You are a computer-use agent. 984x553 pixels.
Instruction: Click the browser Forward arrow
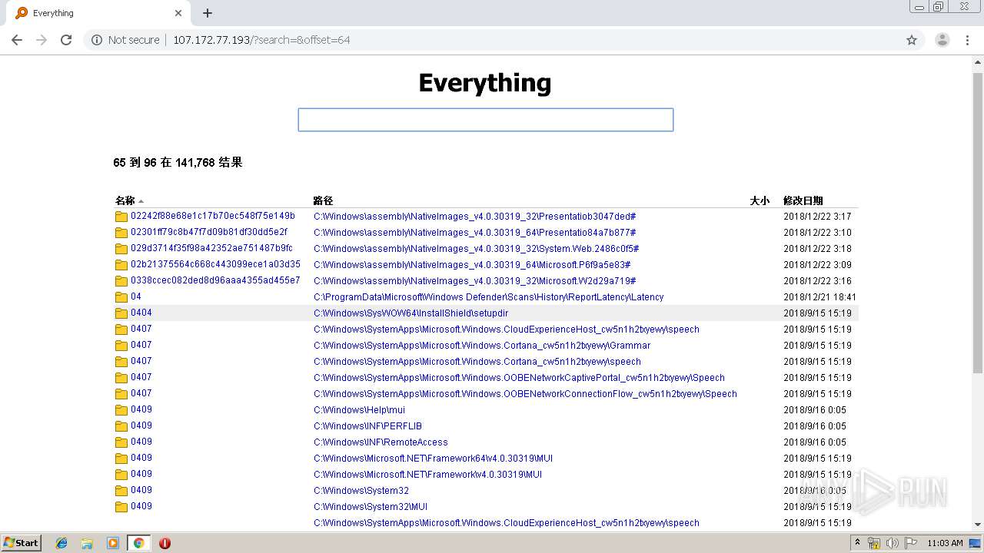(42, 40)
